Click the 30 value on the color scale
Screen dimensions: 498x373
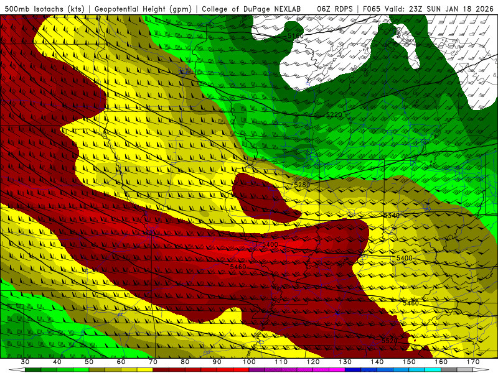coord(25,362)
